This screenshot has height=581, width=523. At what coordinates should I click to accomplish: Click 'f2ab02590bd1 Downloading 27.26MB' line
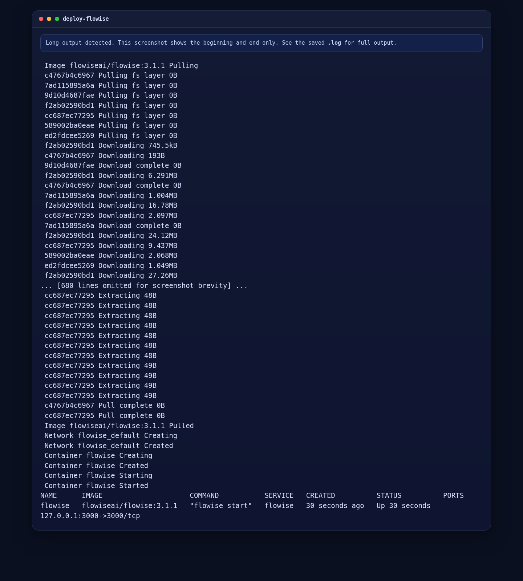111,276
